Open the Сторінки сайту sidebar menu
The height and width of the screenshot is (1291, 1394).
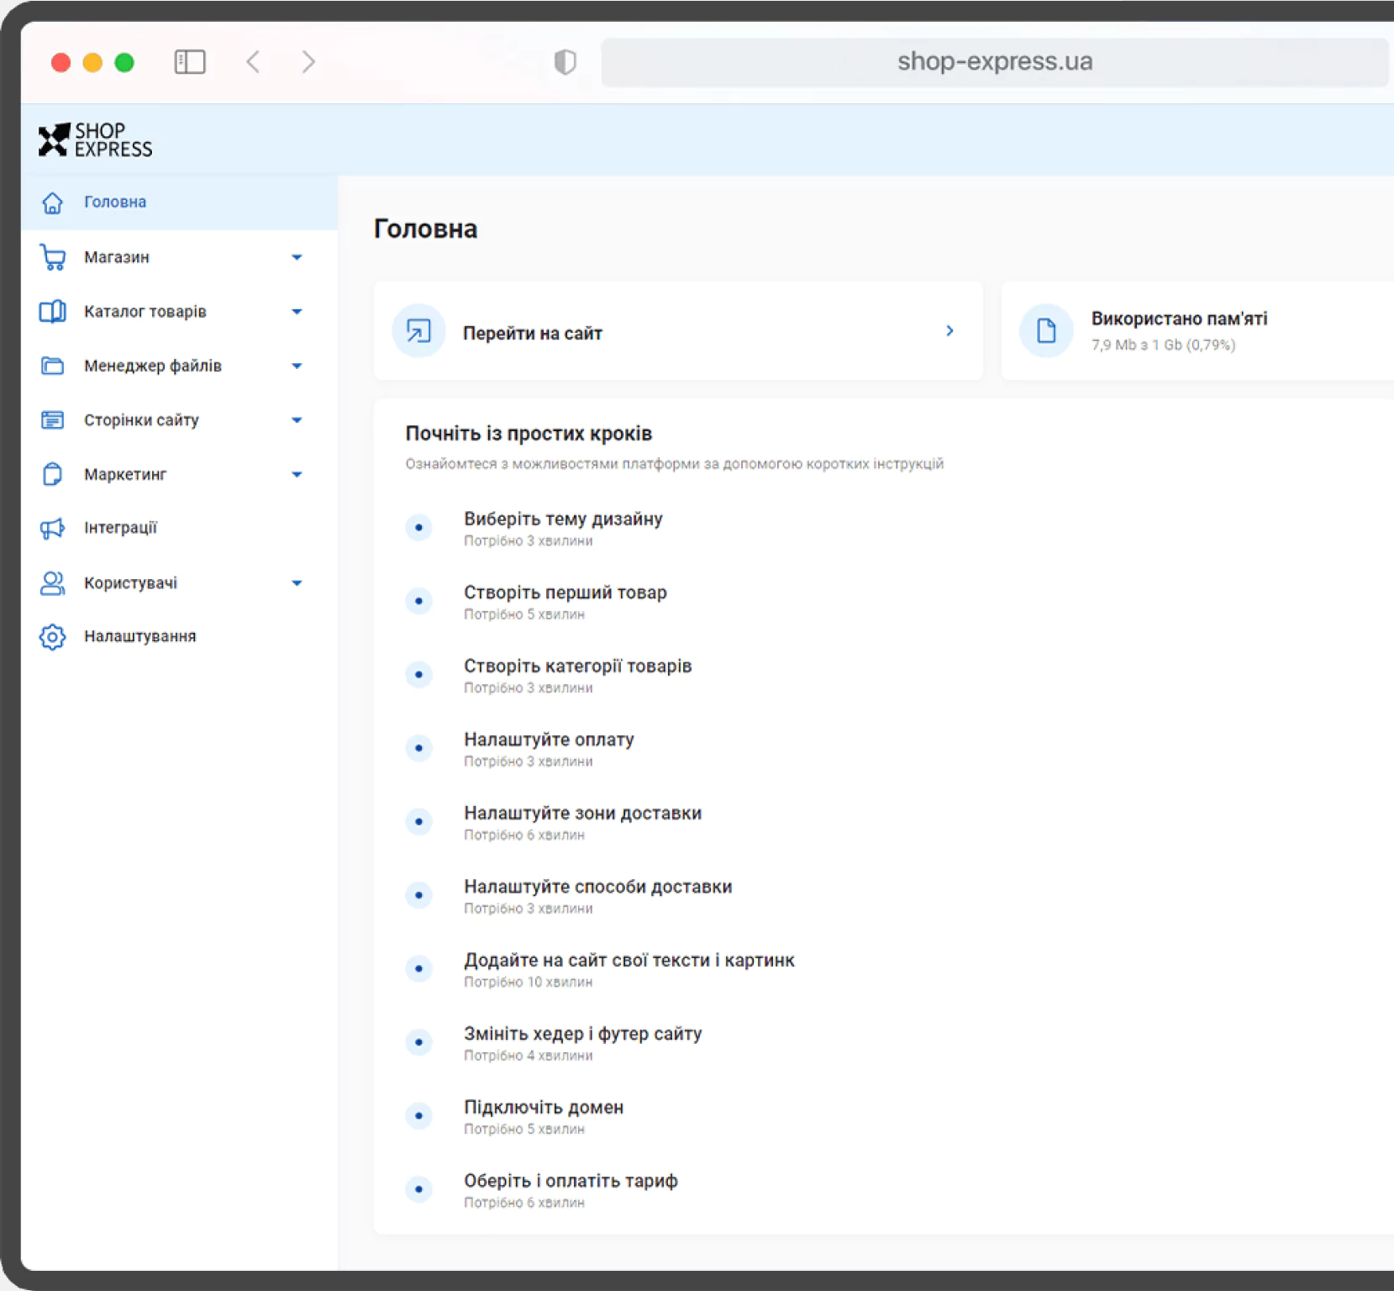click(x=179, y=420)
